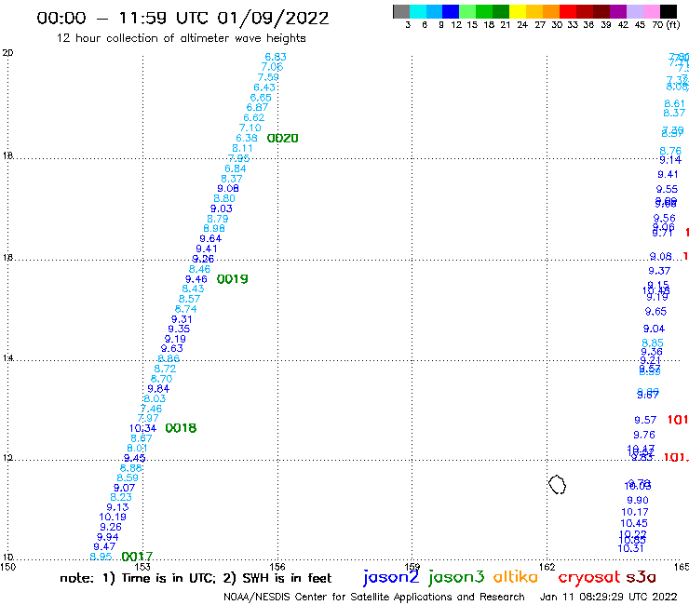Select wave height value 9.04
689x605 pixels.
(654, 329)
